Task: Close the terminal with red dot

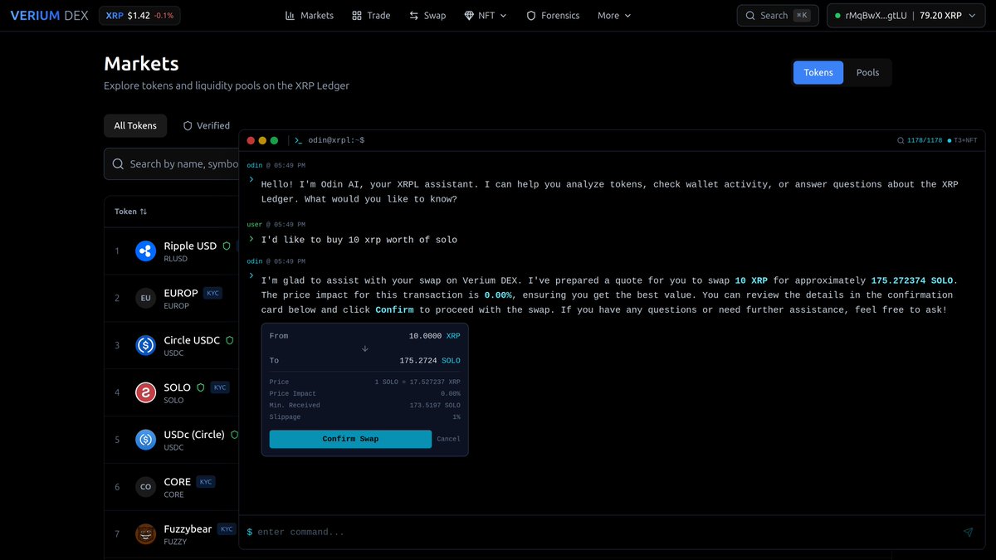Action: click(x=251, y=141)
